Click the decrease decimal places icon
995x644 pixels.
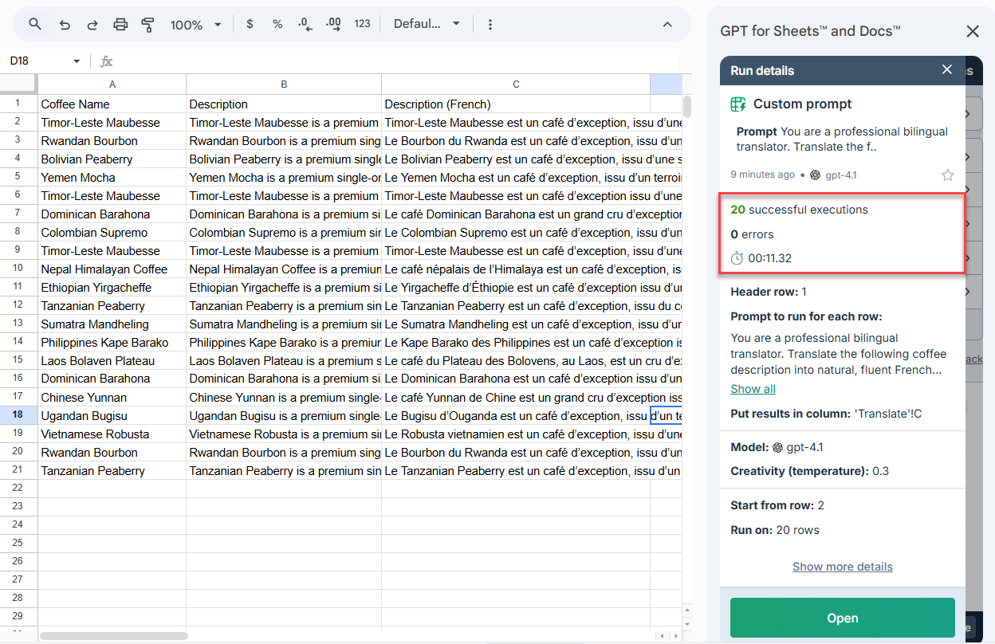305,25
